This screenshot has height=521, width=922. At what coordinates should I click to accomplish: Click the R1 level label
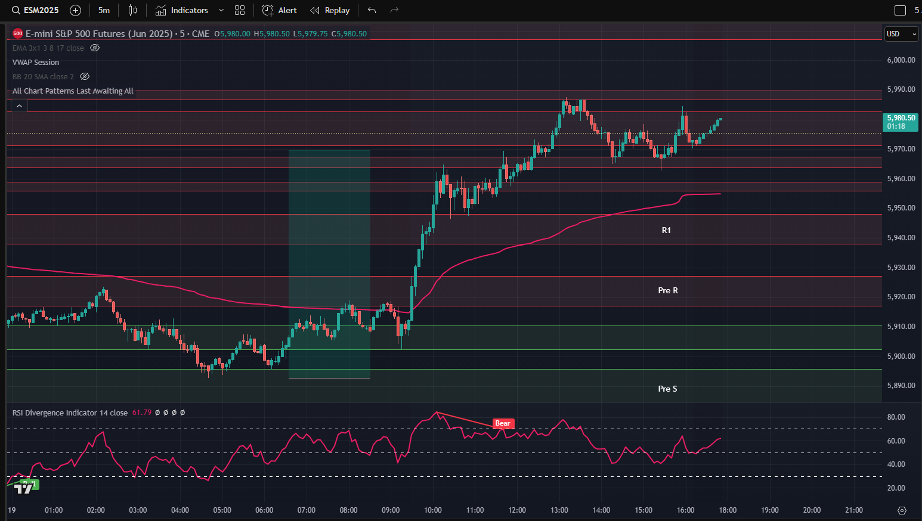pyautogui.click(x=666, y=230)
